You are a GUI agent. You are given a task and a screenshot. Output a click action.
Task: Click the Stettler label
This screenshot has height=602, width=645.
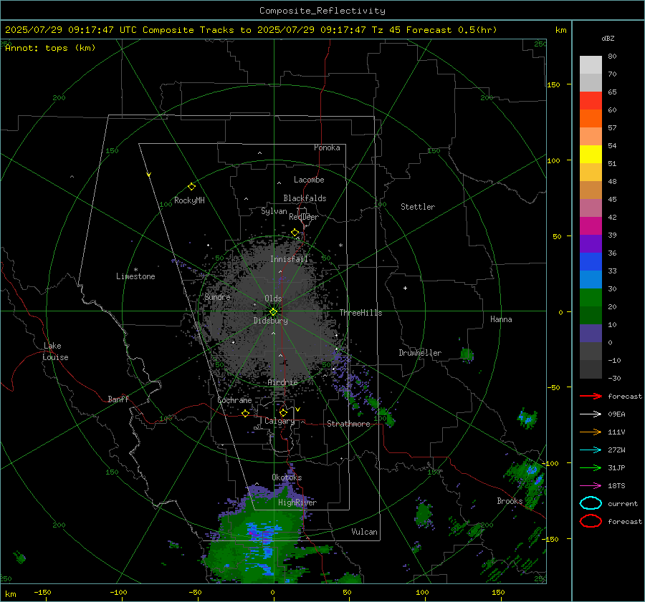(x=418, y=207)
